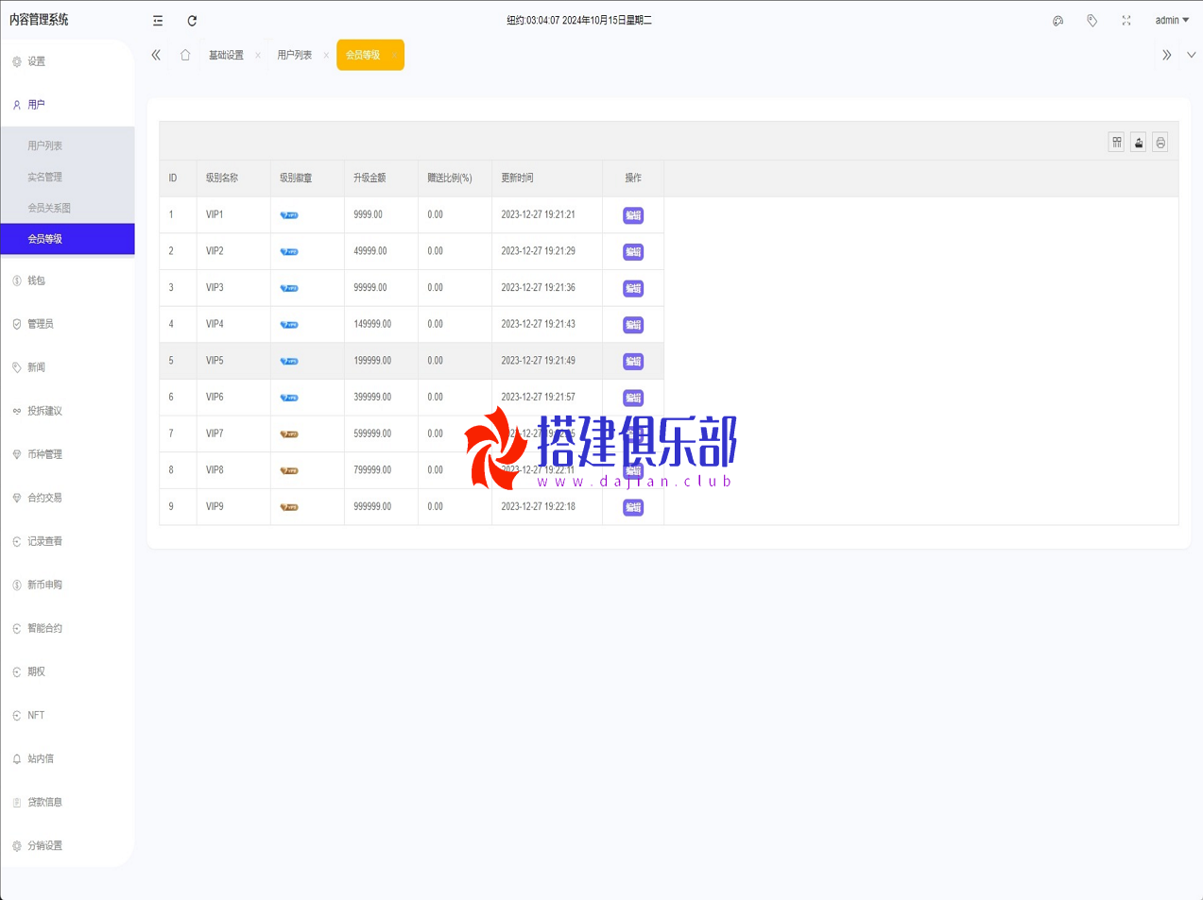Open the admin account dropdown

point(1172,20)
